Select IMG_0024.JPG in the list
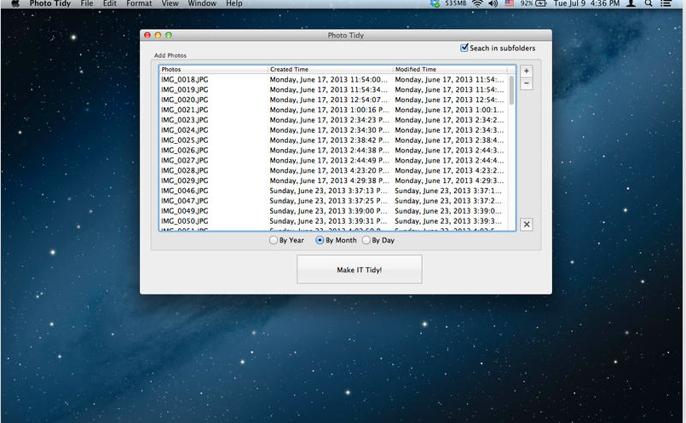 coord(185,129)
